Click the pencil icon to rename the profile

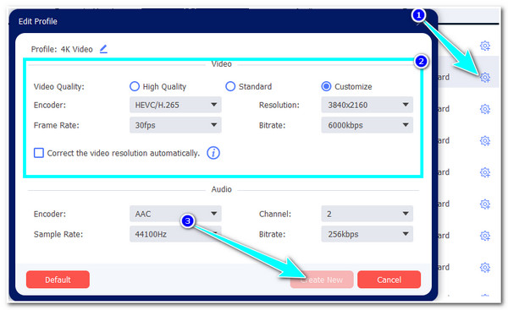pyautogui.click(x=103, y=49)
